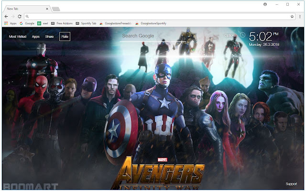Screen dimensions: 306x191
Task: Select the New Tab browser tab
Action: point(26,9)
